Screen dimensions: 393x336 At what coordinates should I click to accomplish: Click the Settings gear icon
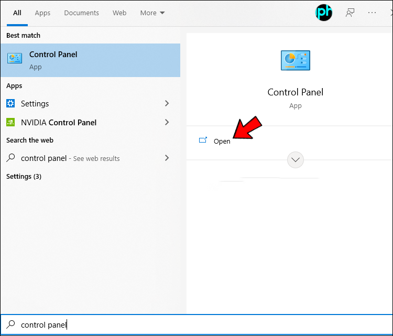point(10,103)
